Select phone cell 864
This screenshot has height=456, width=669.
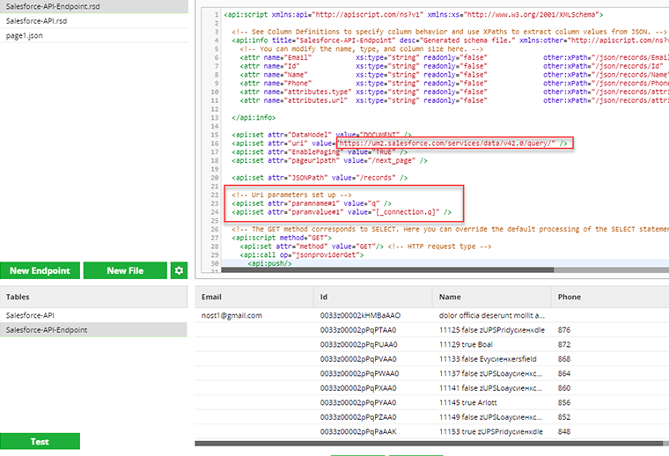(x=564, y=373)
